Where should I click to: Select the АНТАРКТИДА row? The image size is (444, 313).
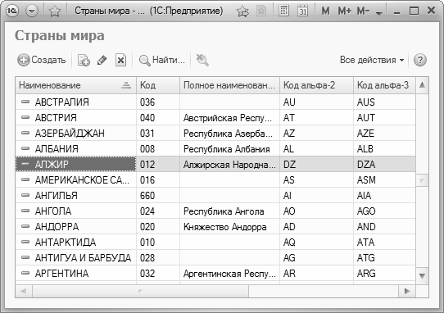tap(215, 243)
